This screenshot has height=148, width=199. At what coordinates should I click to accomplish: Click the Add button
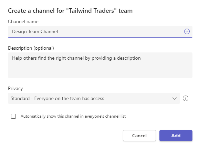(x=176, y=136)
